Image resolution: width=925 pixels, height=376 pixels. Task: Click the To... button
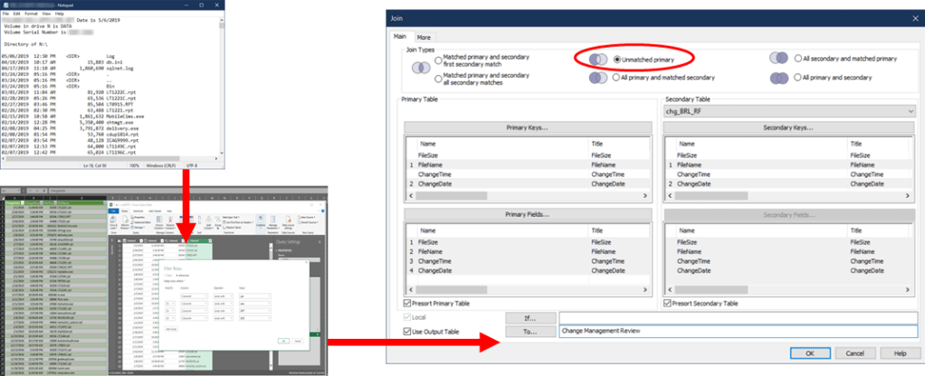point(530,331)
